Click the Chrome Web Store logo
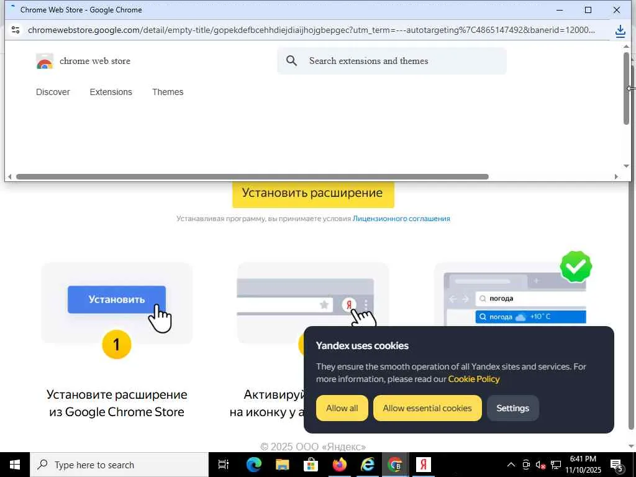 click(x=45, y=61)
